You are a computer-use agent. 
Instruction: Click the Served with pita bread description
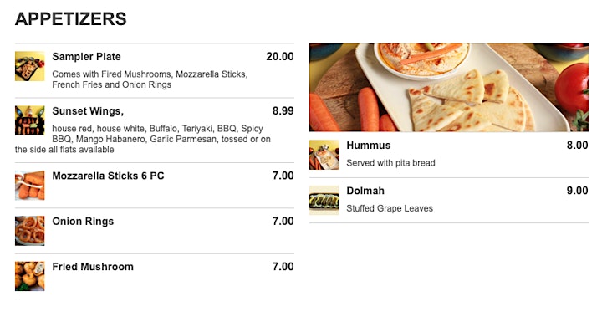coord(390,163)
